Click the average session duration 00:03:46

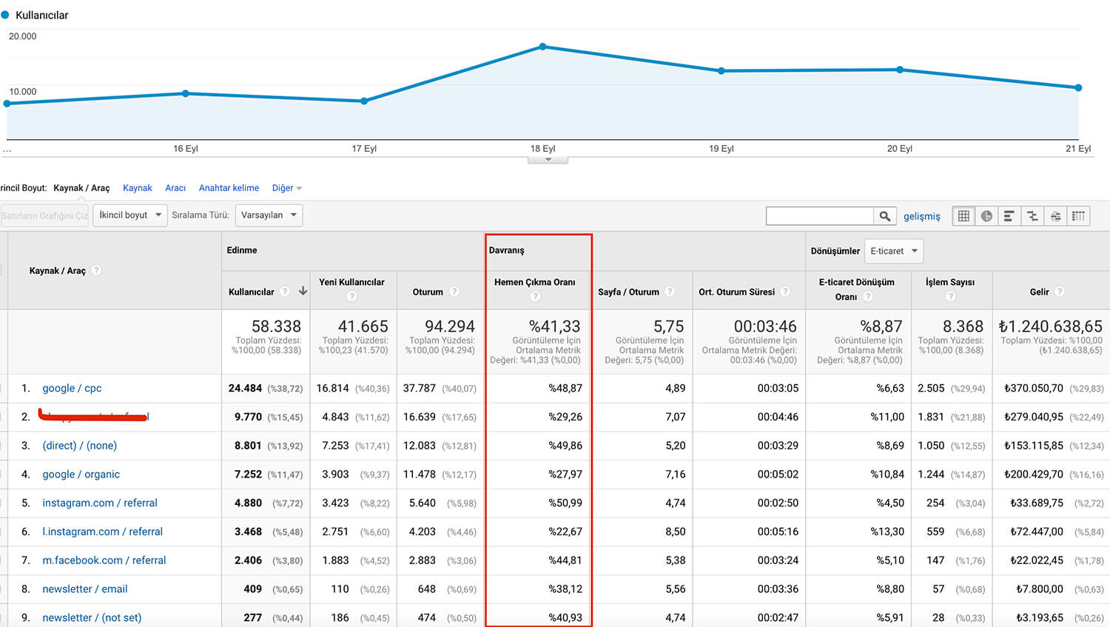(765, 326)
